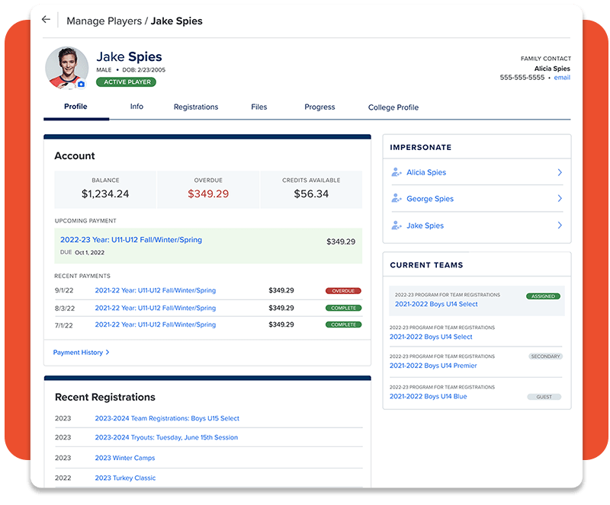Open photo upload via camera icon on avatar
610x505 pixels.
pyautogui.click(x=82, y=82)
